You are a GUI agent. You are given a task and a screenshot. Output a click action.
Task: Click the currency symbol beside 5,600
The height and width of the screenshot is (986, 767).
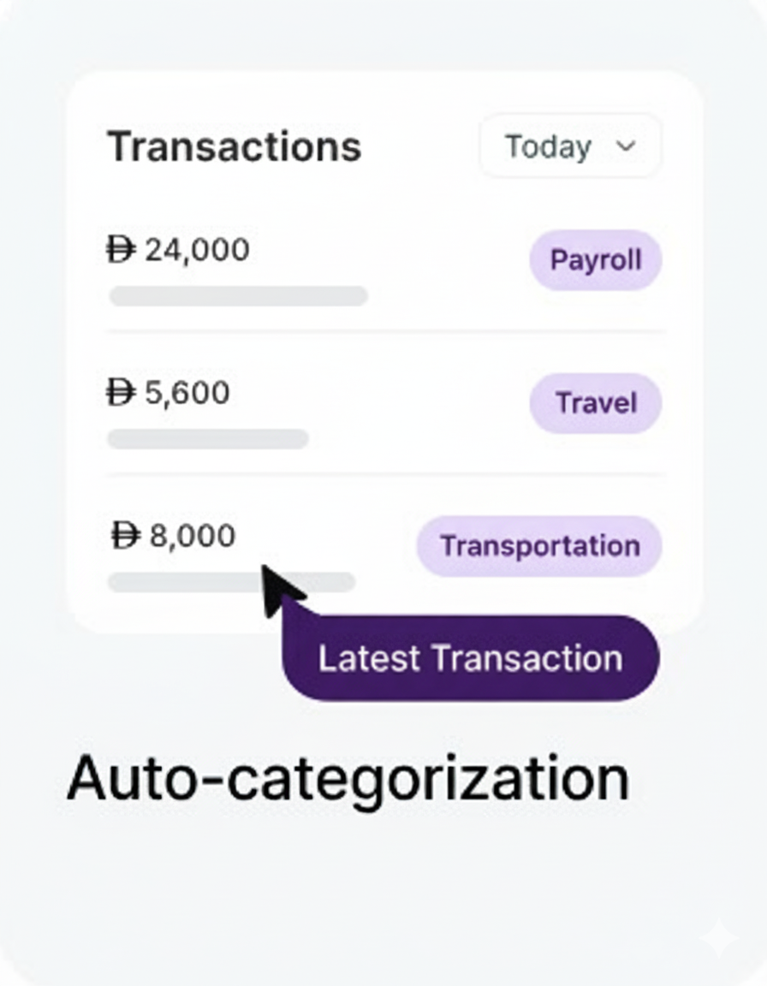(121, 394)
